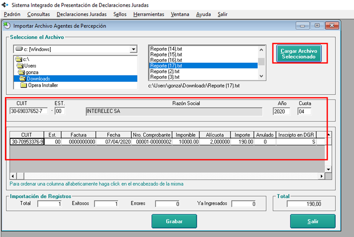Click the grid horizontal scrollbar right arrow

click(322, 176)
